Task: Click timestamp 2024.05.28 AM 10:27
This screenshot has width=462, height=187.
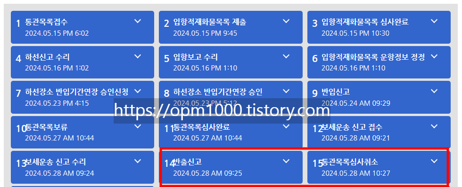Action: [355, 173]
